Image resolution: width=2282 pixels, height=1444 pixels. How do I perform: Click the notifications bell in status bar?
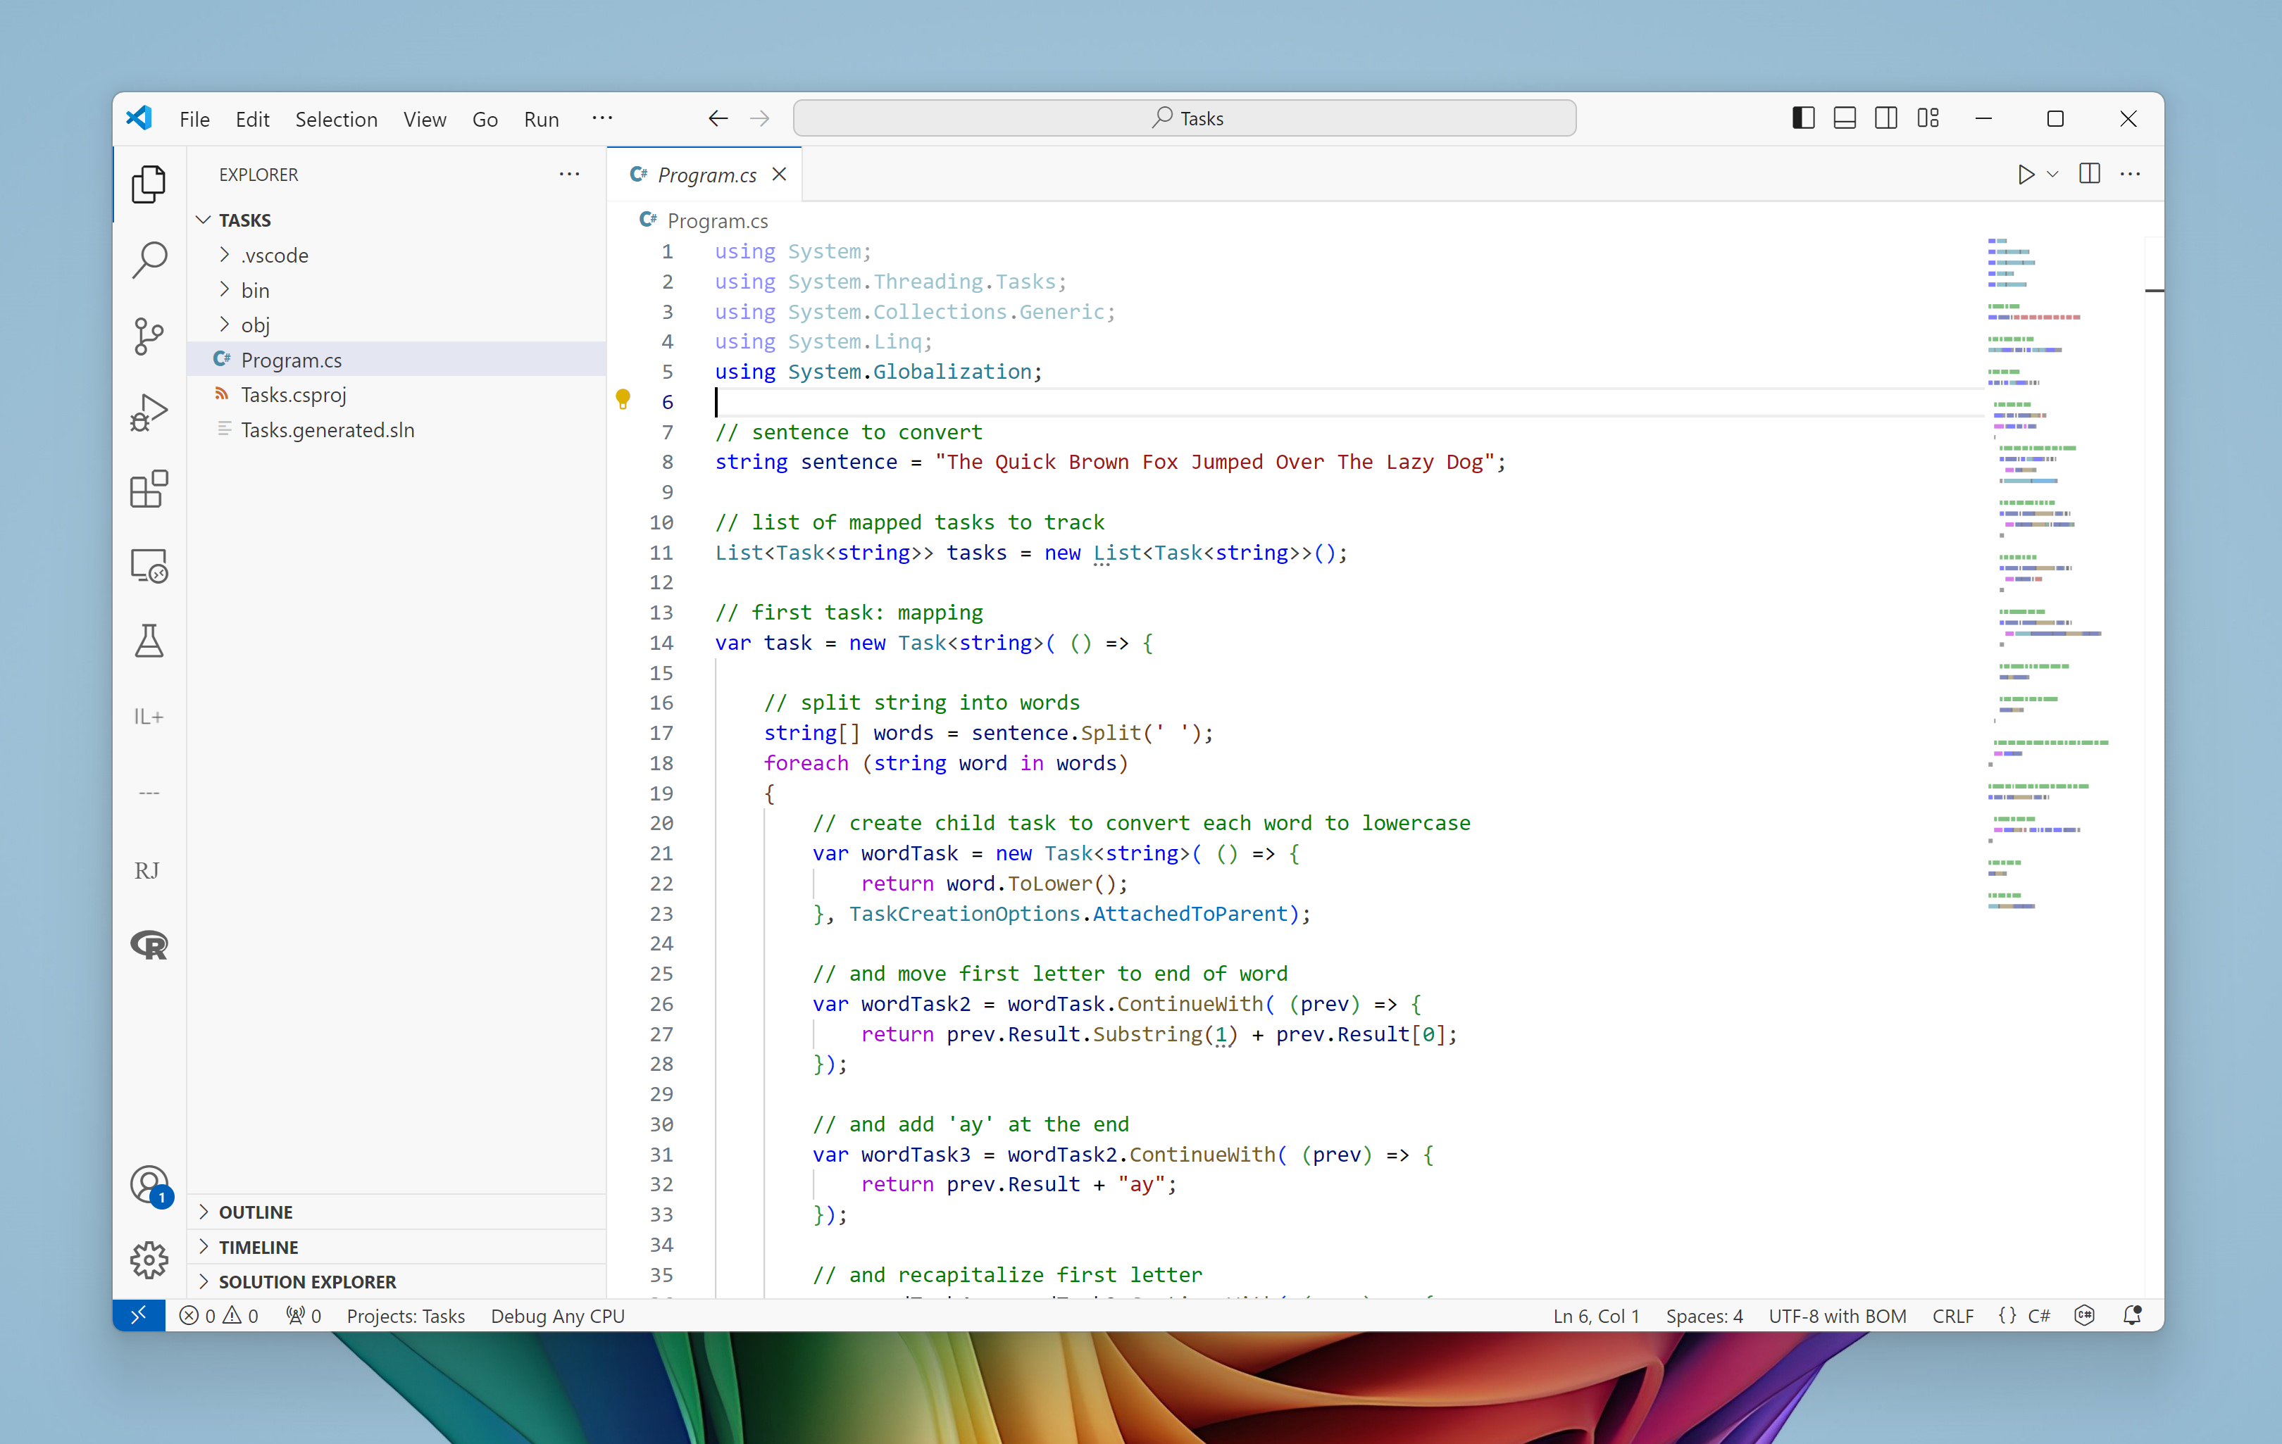2132,1315
